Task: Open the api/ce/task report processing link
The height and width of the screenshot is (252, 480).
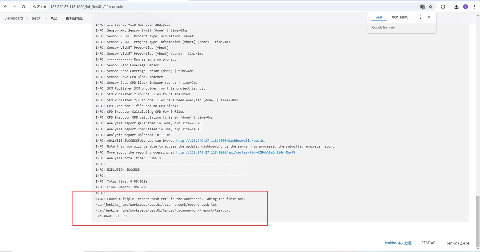Action: [x=236, y=152]
